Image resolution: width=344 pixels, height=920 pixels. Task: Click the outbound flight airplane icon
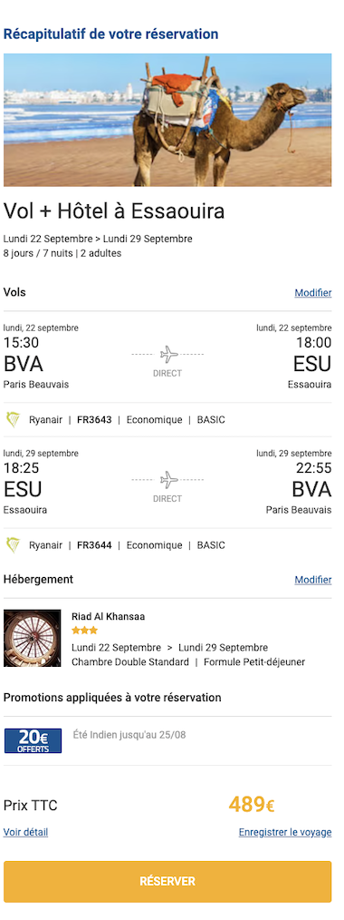click(168, 355)
